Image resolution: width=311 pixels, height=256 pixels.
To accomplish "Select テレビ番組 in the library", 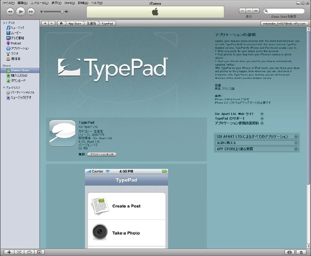I will [x=15, y=38].
